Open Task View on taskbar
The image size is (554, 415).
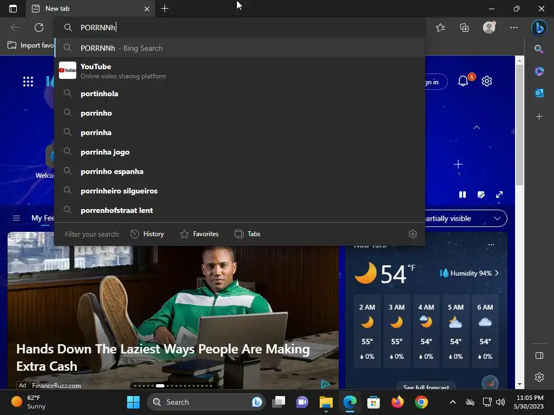(279, 402)
